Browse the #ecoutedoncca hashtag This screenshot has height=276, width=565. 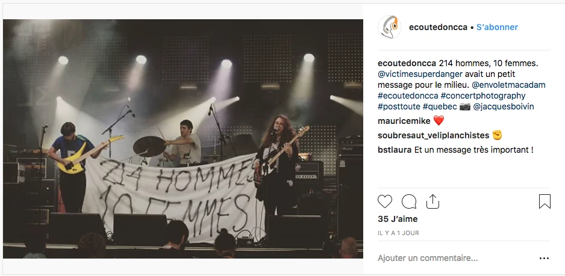tap(408, 96)
